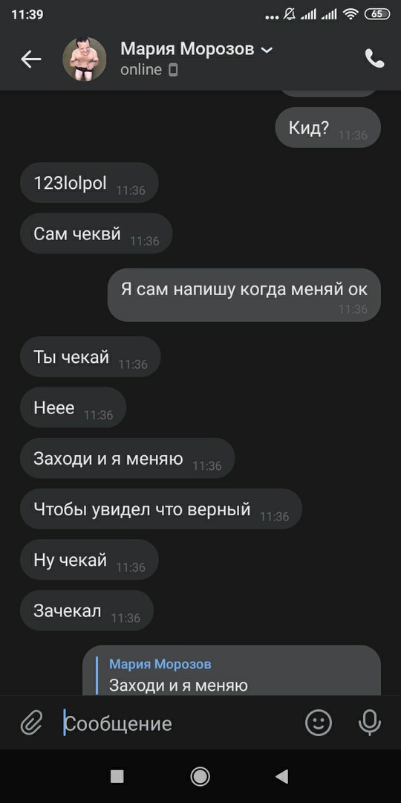Image resolution: width=401 pixels, height=803 pixels.
Task: Go back using the header arrow
Action: [30, 59]
